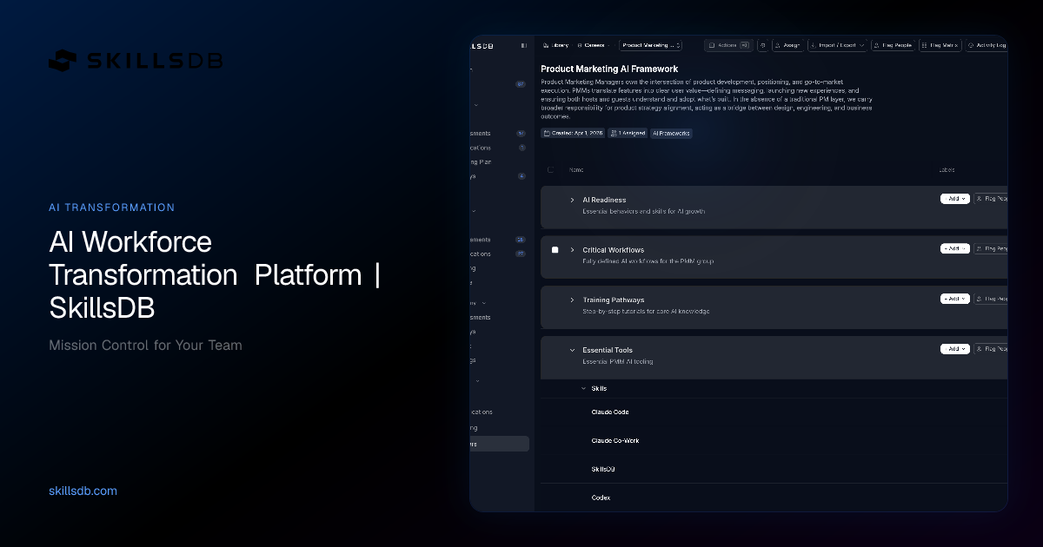The width and height of the screenshot is (1043, 547).
Task: Open the Add dropdown for Critical Workflows
Action: pos(955,248)
